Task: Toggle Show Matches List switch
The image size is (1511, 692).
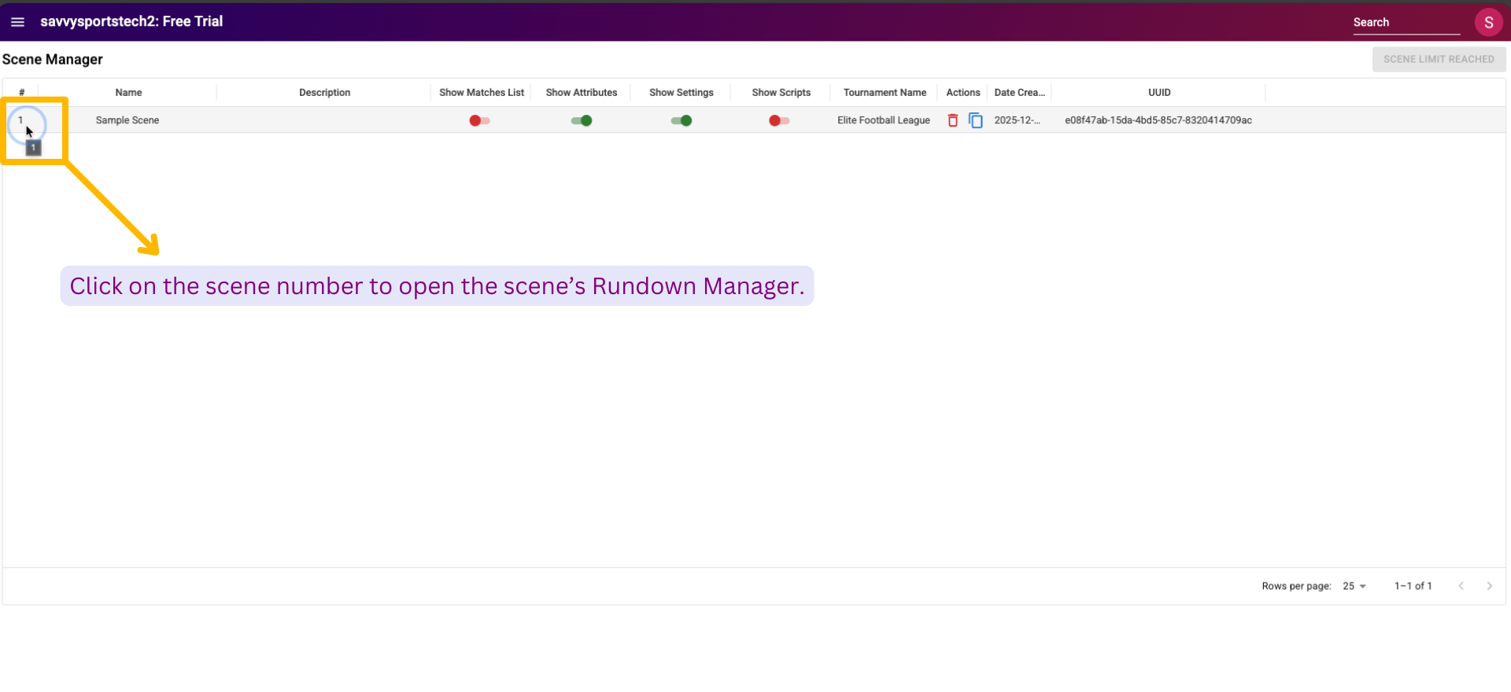Action: 479,120
